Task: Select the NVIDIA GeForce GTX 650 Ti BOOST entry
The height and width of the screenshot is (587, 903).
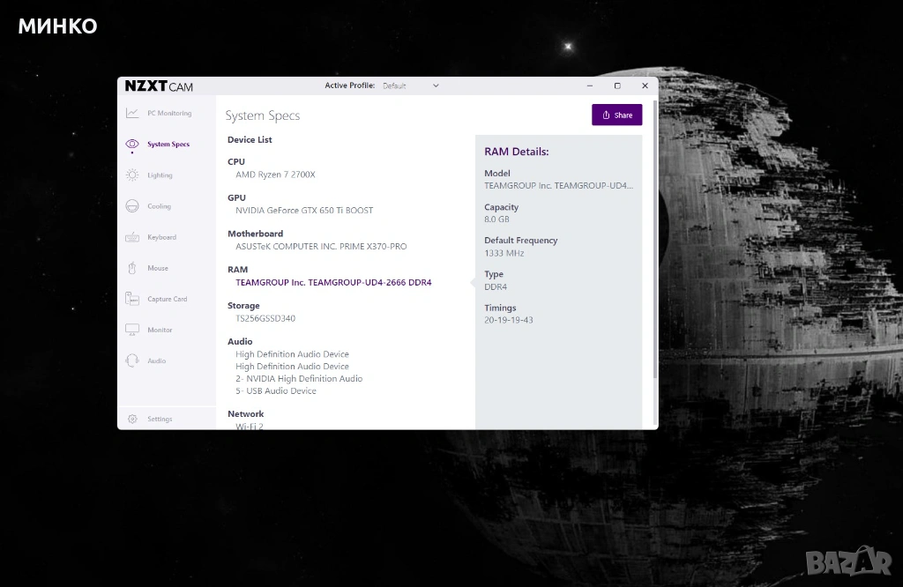Action: [x=304, y=211]
